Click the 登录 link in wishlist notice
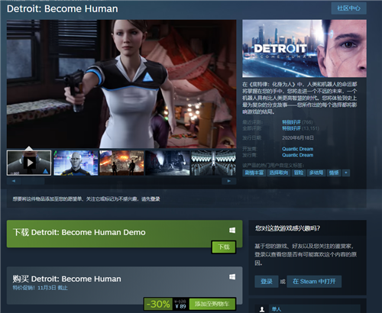This screenshot has width=382, height=313. tap(154, 199)
